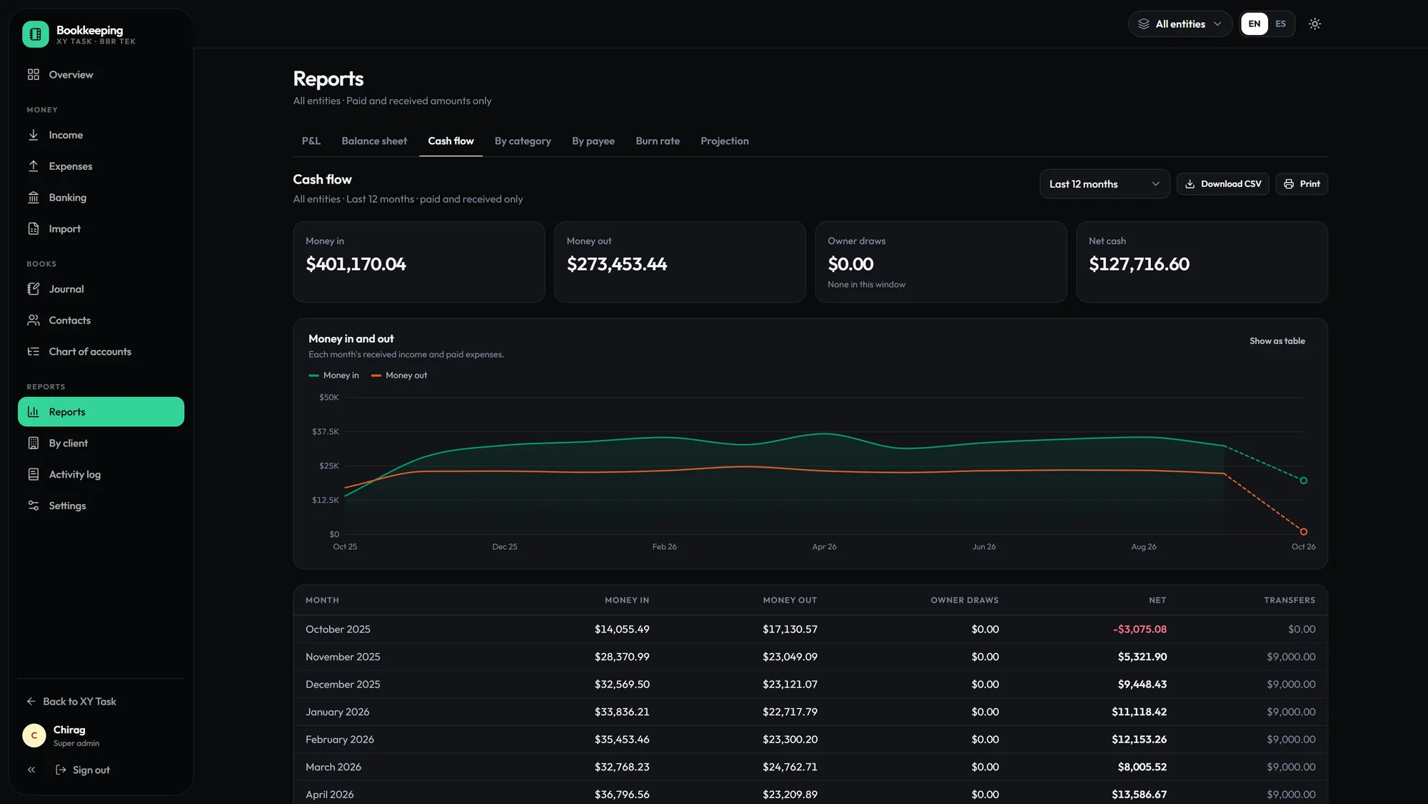Open the By payee tab

593,141
